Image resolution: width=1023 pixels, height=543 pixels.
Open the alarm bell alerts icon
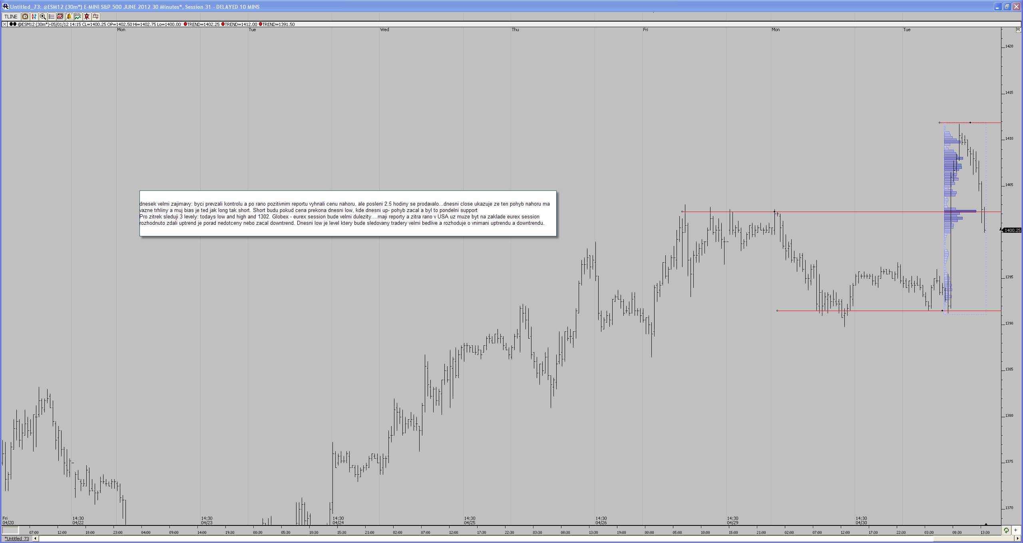click(x=69, y=16)
